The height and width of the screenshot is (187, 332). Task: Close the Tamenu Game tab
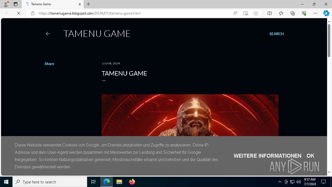click(x=80, y=4)
